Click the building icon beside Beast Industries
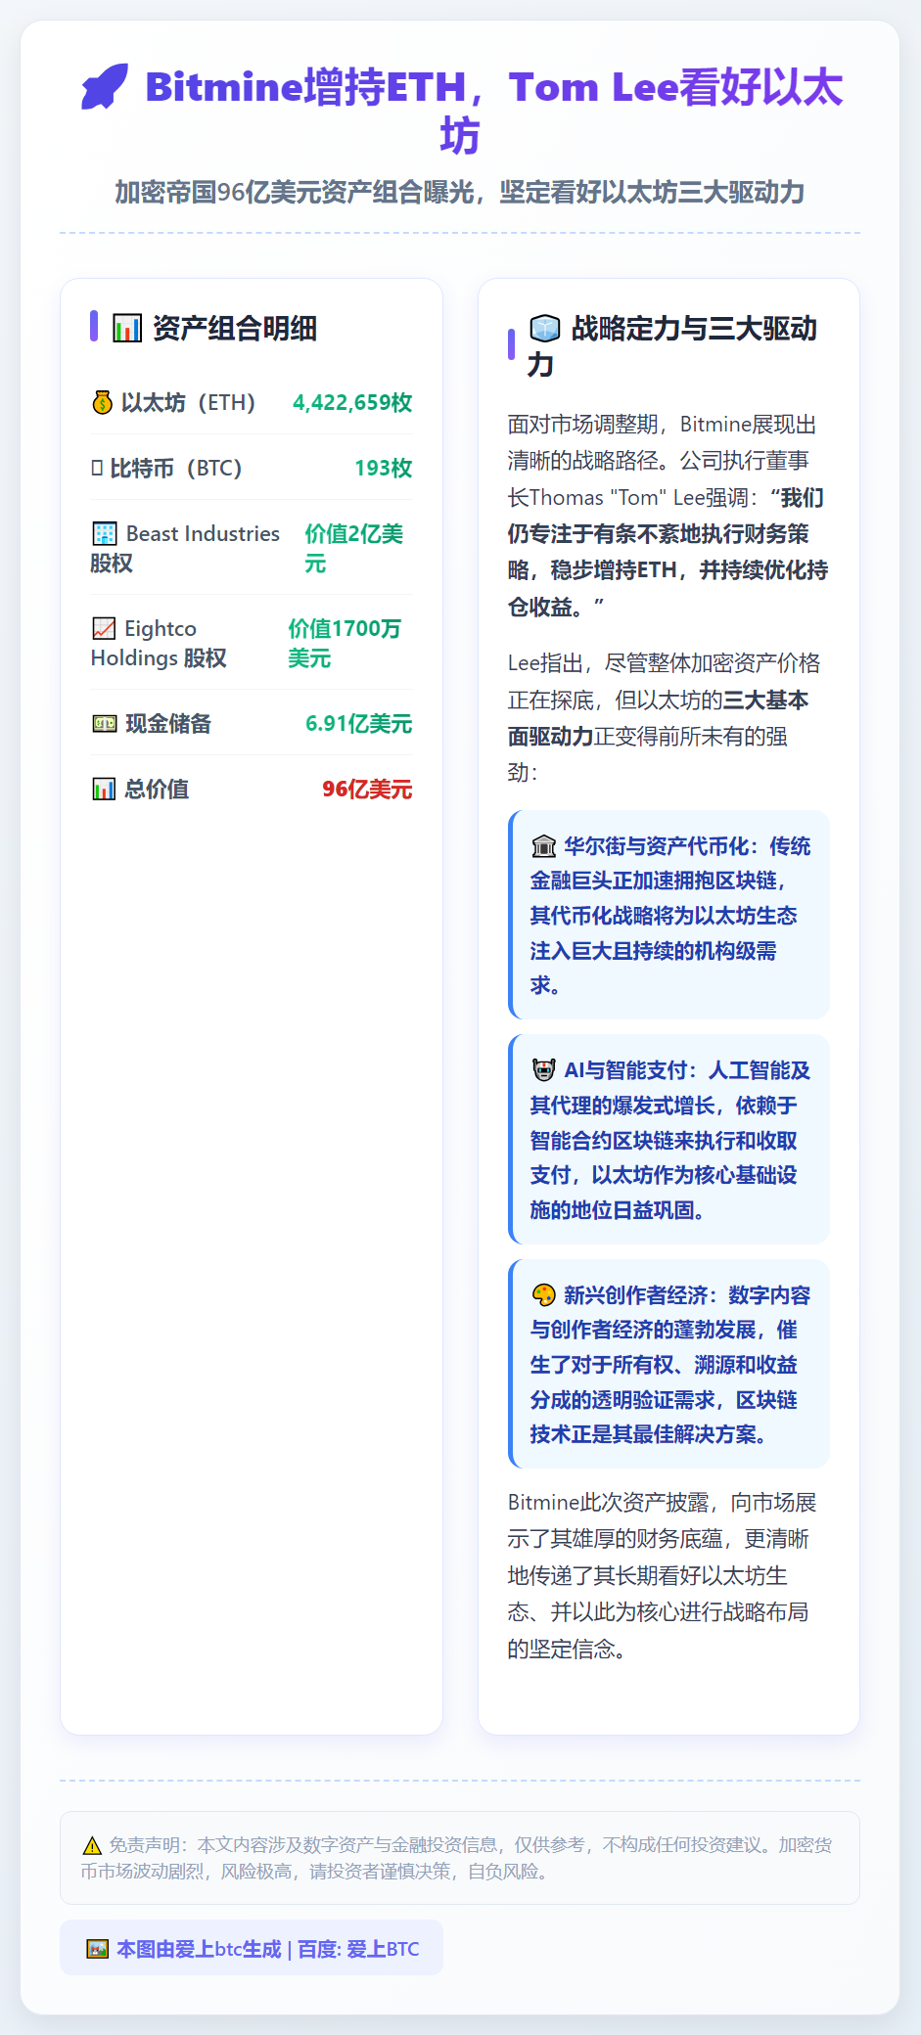 (x=105, y=533)
